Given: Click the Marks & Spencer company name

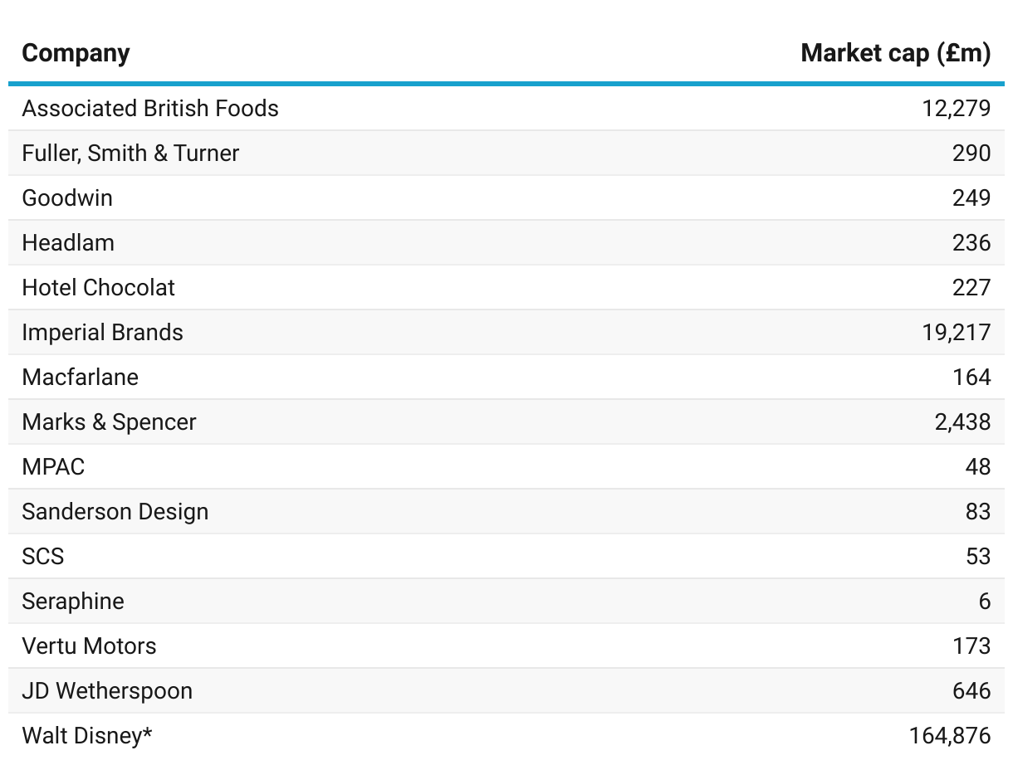Looking at the screenshot, I should coord(109,421).
